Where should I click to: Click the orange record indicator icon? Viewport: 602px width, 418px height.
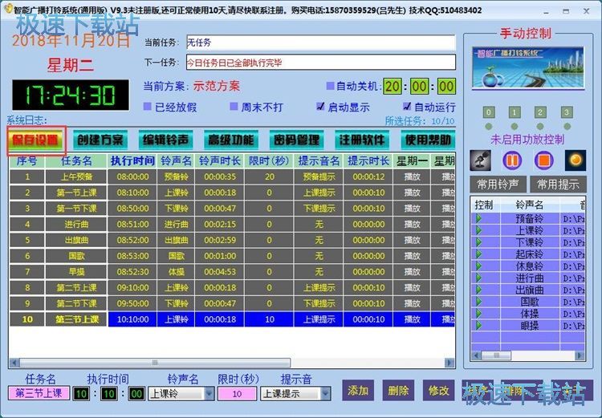tap(576, 160)
